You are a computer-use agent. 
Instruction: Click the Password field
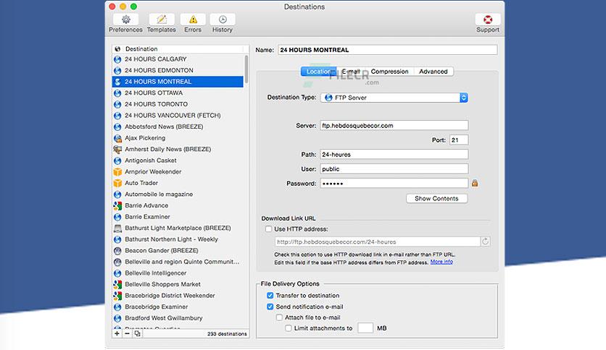click(394, 183)
